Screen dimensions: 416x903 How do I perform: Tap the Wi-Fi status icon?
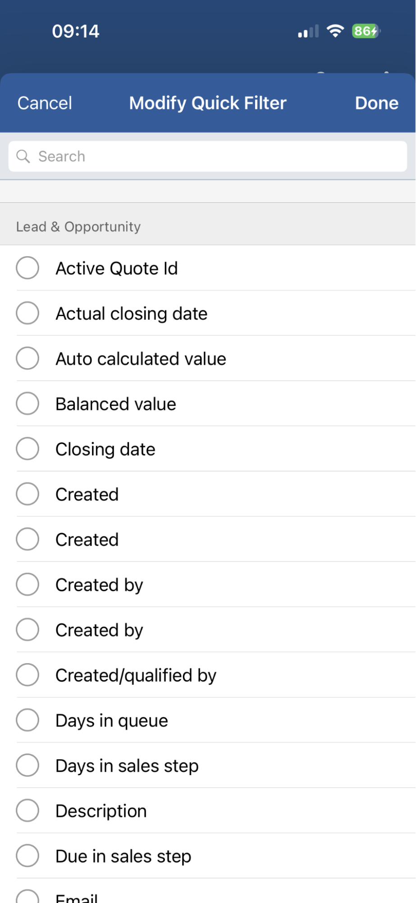pyautogui.click(x=335, y=31)
